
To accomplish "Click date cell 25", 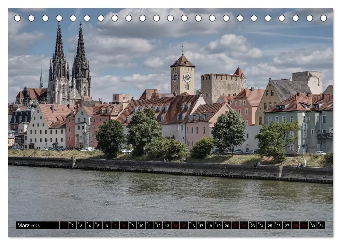I will coord(270,226).
